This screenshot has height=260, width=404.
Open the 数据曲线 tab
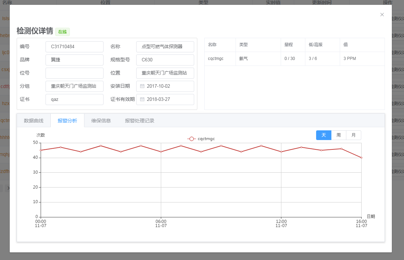34,121
